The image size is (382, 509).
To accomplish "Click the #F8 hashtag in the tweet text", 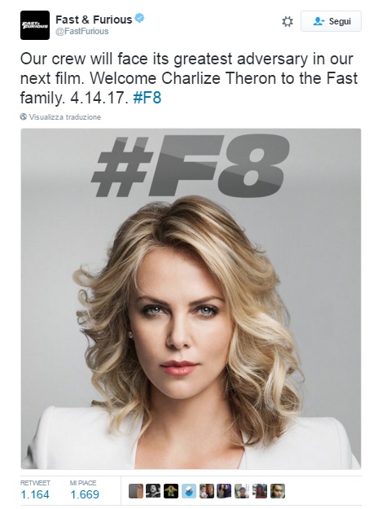I will pos(147,98).
